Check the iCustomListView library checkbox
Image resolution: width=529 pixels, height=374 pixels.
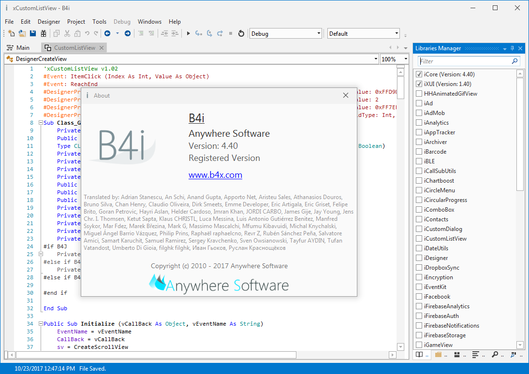419,239
